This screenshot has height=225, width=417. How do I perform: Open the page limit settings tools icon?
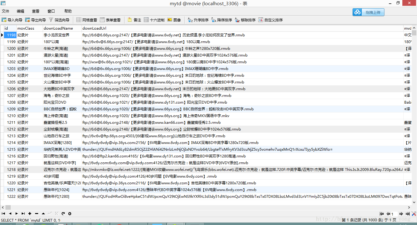click(x=414, y=214)
